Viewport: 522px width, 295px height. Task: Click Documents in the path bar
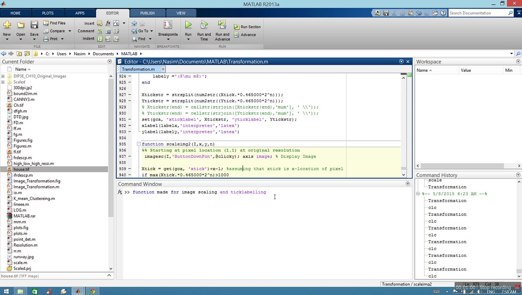pos(103,54)
